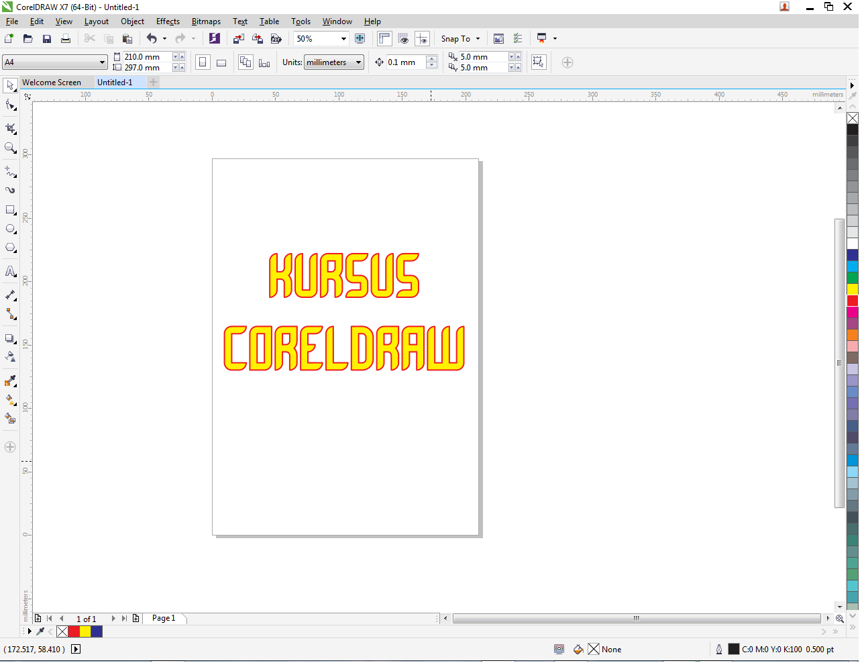Image resolution: width=864 pixels, height=663 pixels.
Task: Toggle Show Rulers button
Action: [384, 39]
